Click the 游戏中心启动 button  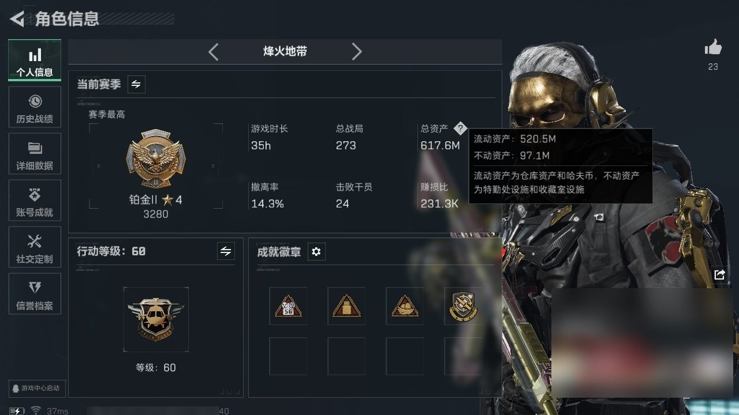pos(36,388)
